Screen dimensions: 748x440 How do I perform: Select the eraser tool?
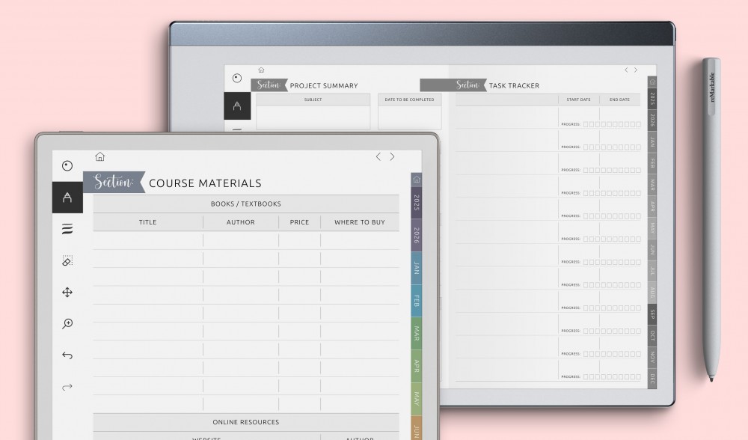pos(67,260)
